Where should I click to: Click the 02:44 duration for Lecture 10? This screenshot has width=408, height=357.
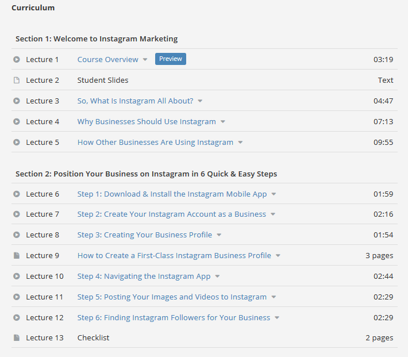click(383, 277)
